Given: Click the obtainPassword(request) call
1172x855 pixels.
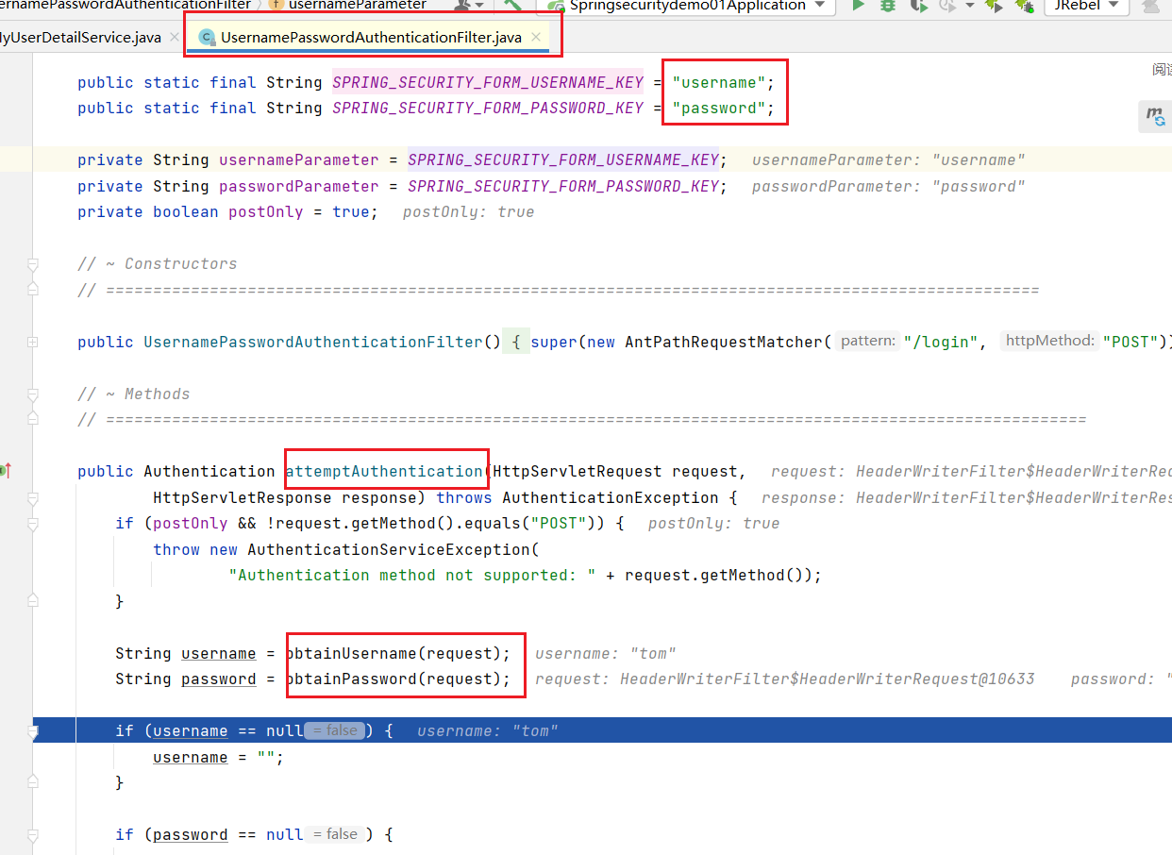Looking at the screenshot, I should pyautogui.click(x=398, y=679).
